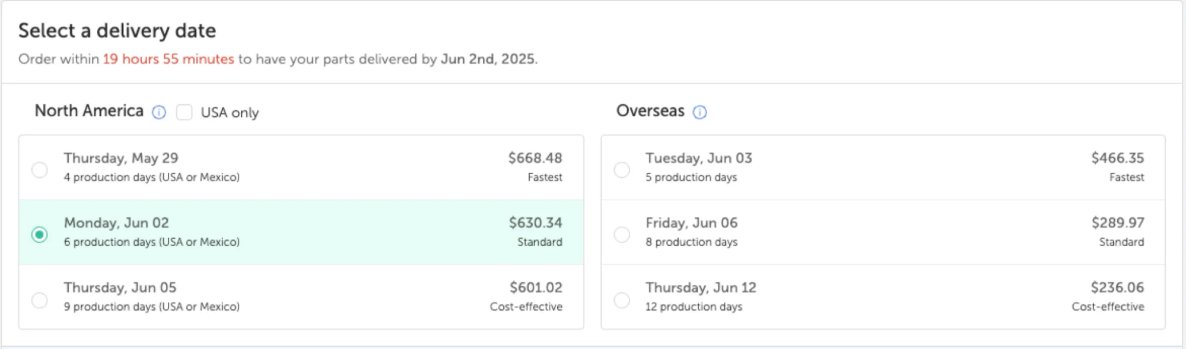This screenshot has height=349, width=1186.
Task: Click the 'North America' heading
Action: pyautogui.click(x=89, y=111)
